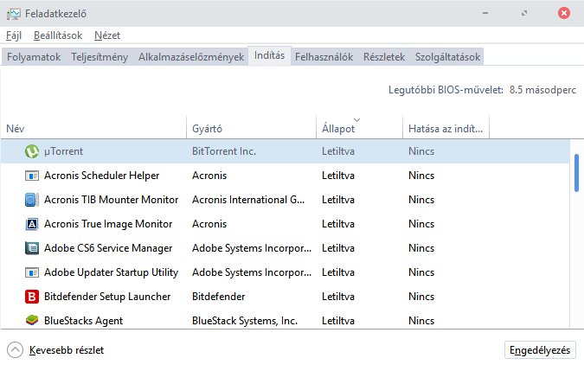Collapse details with Kevesebb részlet arrow

tap(16, 350)
